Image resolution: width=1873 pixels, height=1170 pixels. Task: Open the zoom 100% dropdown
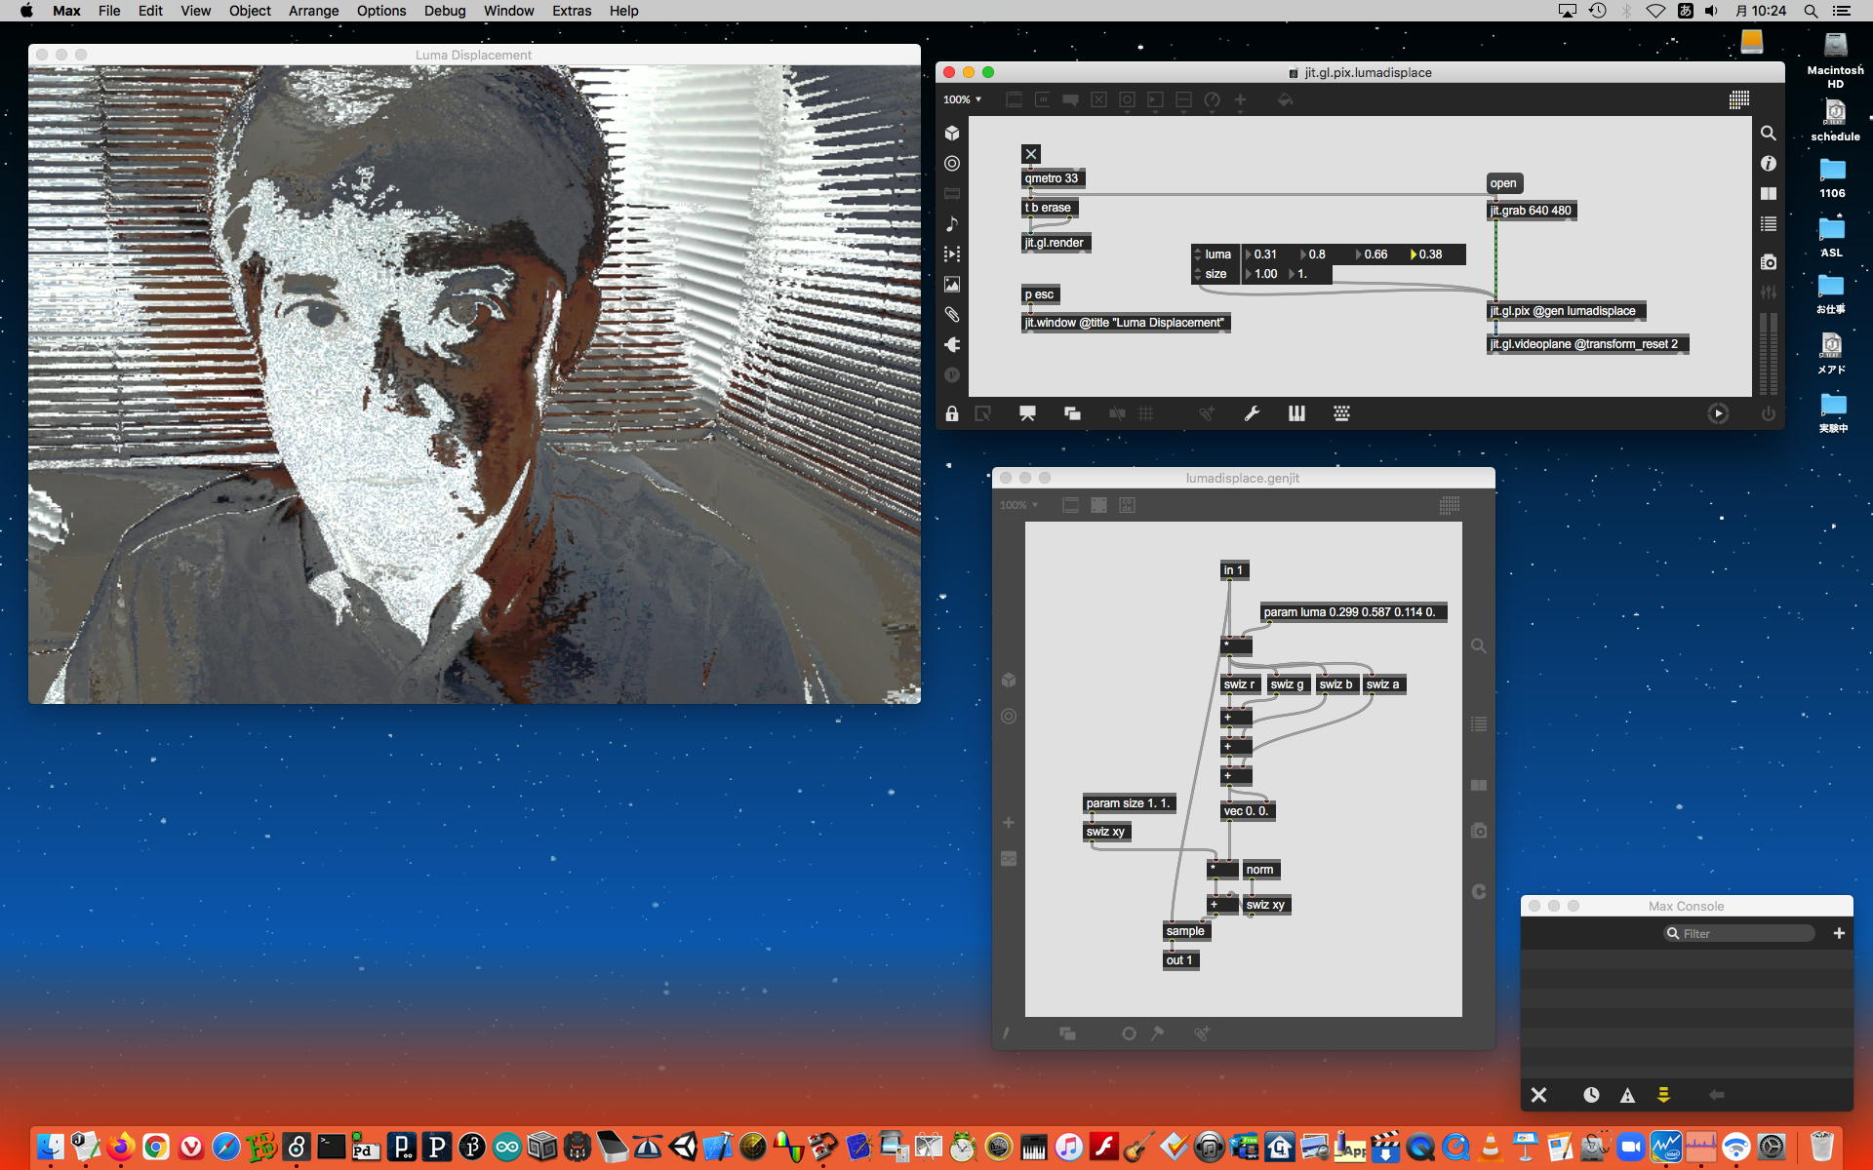pyautogui.click(x=962, y=99)
